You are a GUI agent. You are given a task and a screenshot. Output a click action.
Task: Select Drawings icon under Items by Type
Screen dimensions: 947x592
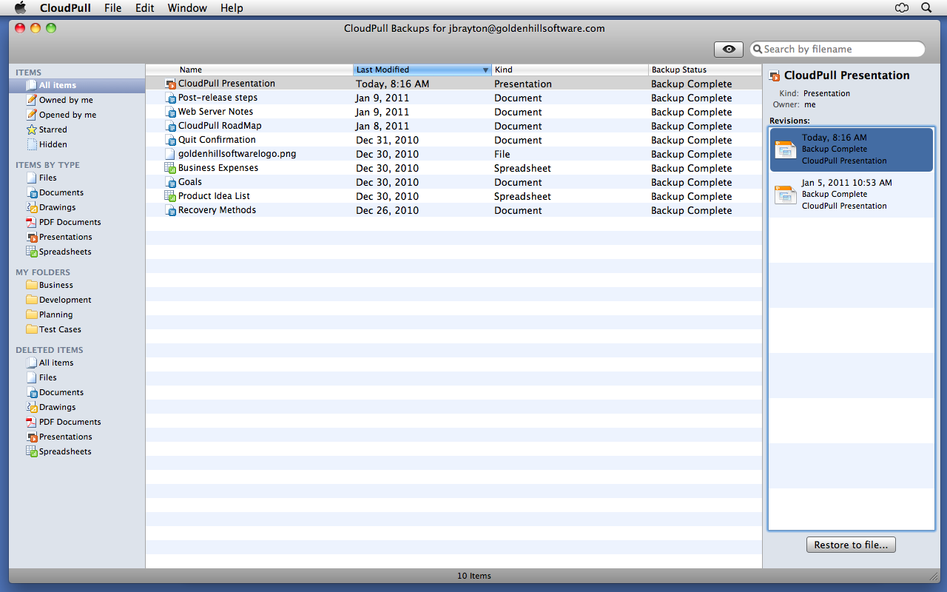click(32, 207)
